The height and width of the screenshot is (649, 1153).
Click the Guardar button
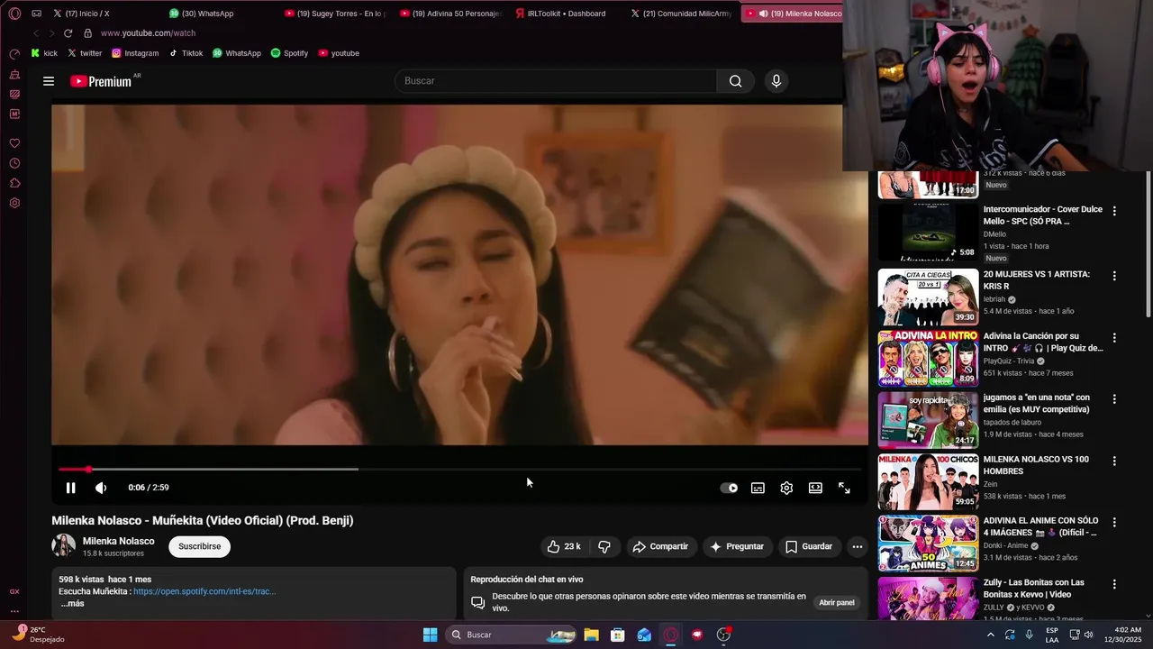809,546
